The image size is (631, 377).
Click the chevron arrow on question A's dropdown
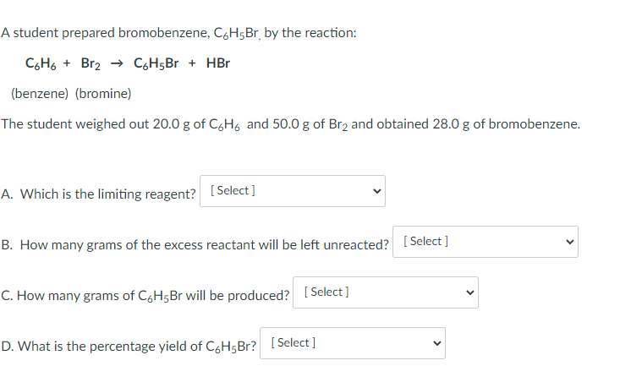point(376,191)
